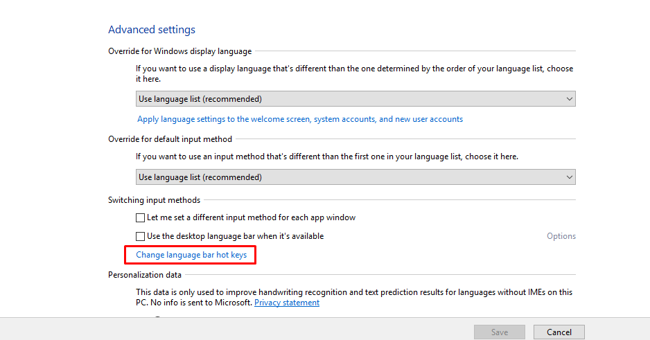
Task: Click the Options link beside language bar setting
Action: pos(561,236)
